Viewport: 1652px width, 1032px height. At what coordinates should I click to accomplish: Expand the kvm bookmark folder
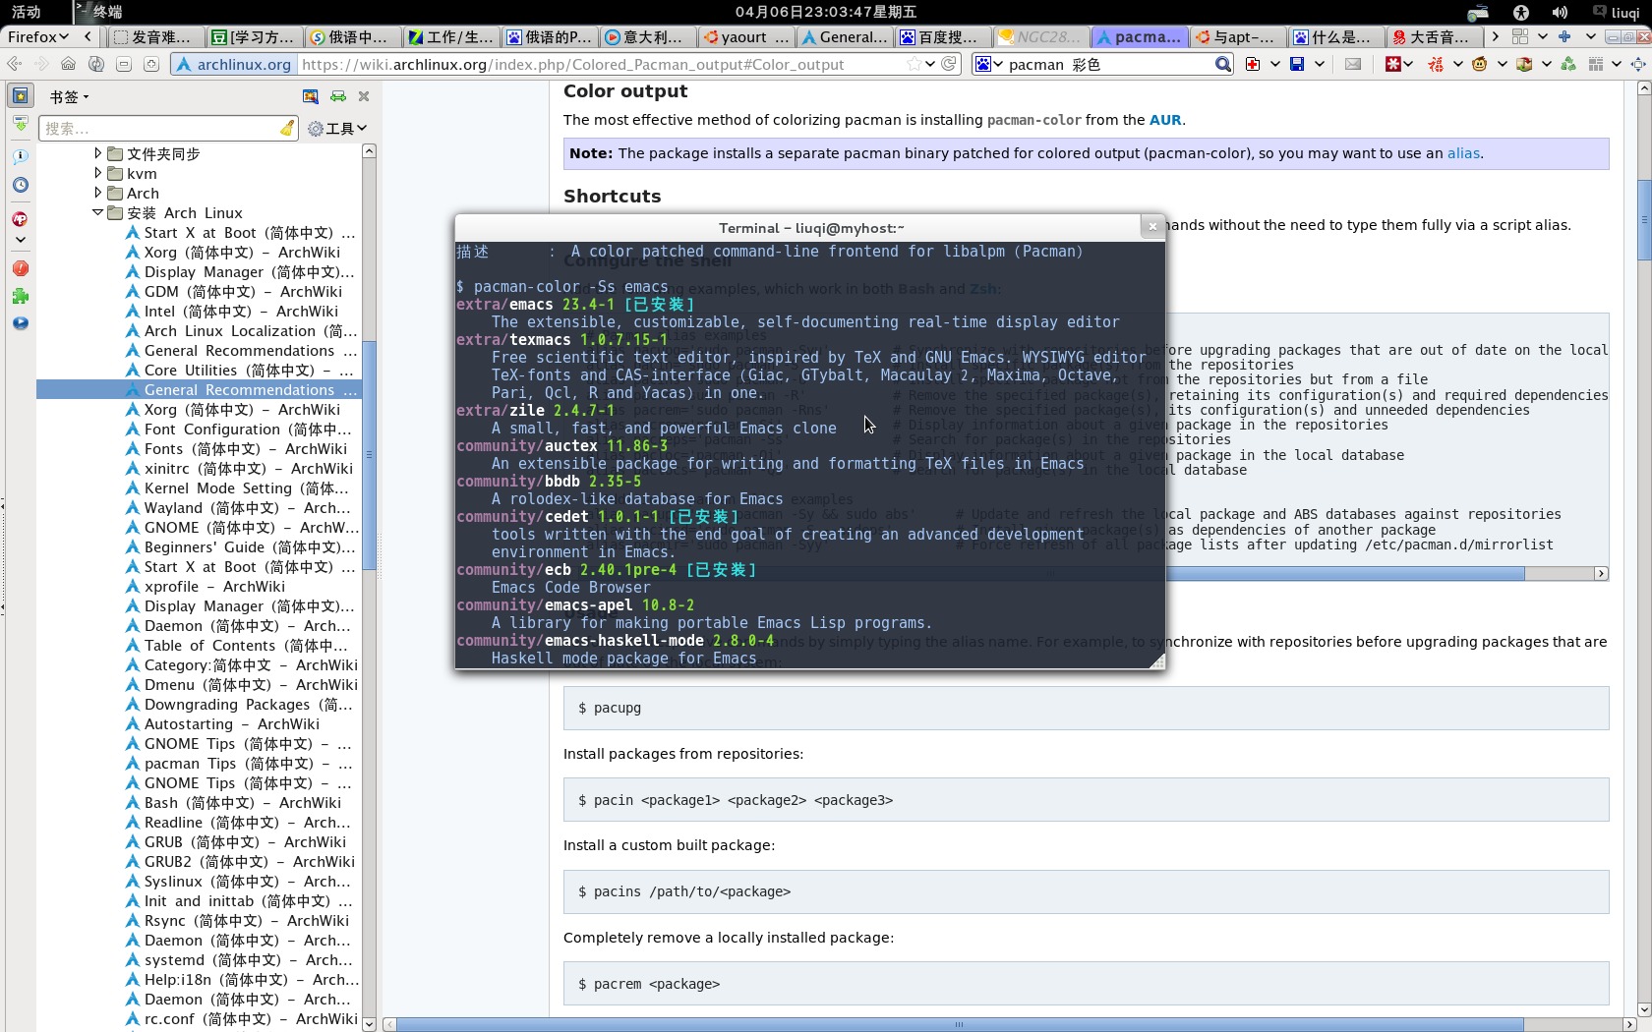click(x=97, y=173)
